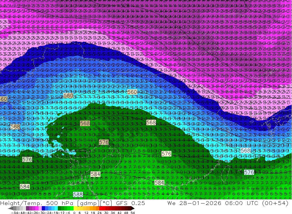Click the 588 contour height label
This screenshot has width=292, height=214.
pos(78,195)
